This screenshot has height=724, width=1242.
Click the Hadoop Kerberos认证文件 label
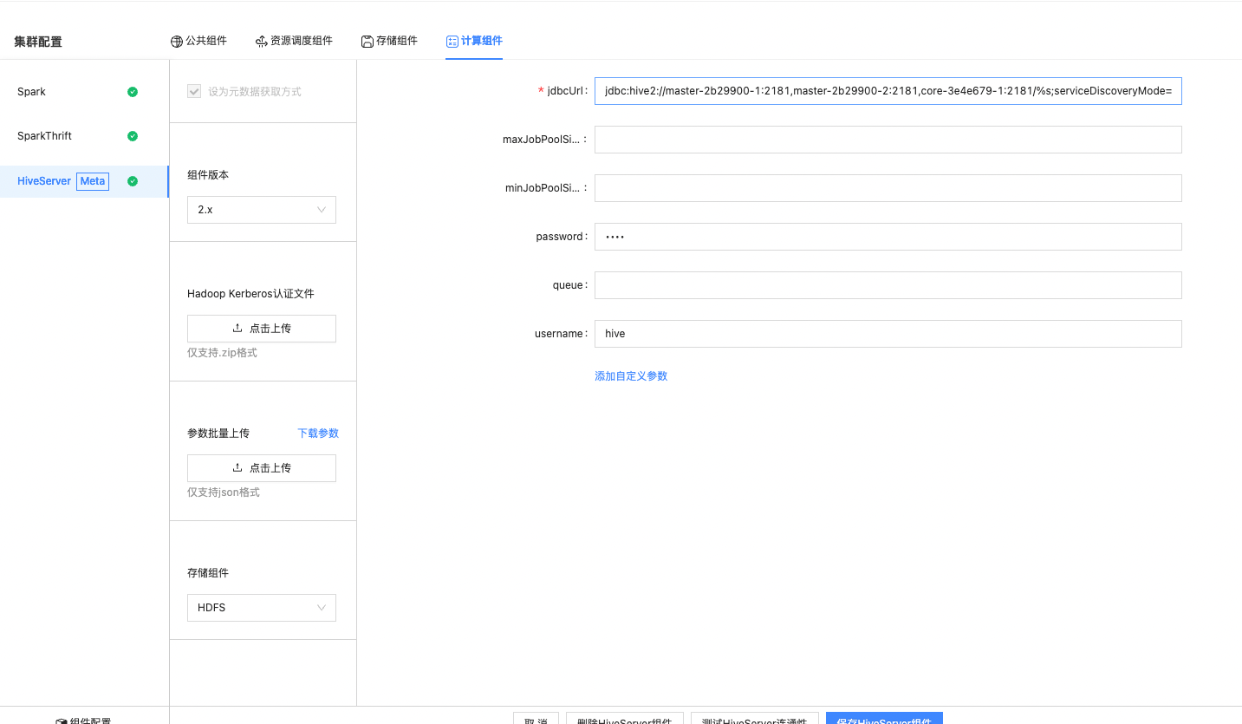[x=250, y=294]
